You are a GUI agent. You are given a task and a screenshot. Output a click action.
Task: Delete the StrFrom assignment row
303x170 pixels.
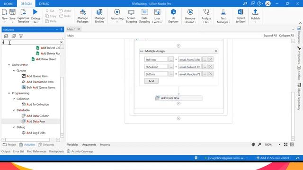[x=211, y=59]
